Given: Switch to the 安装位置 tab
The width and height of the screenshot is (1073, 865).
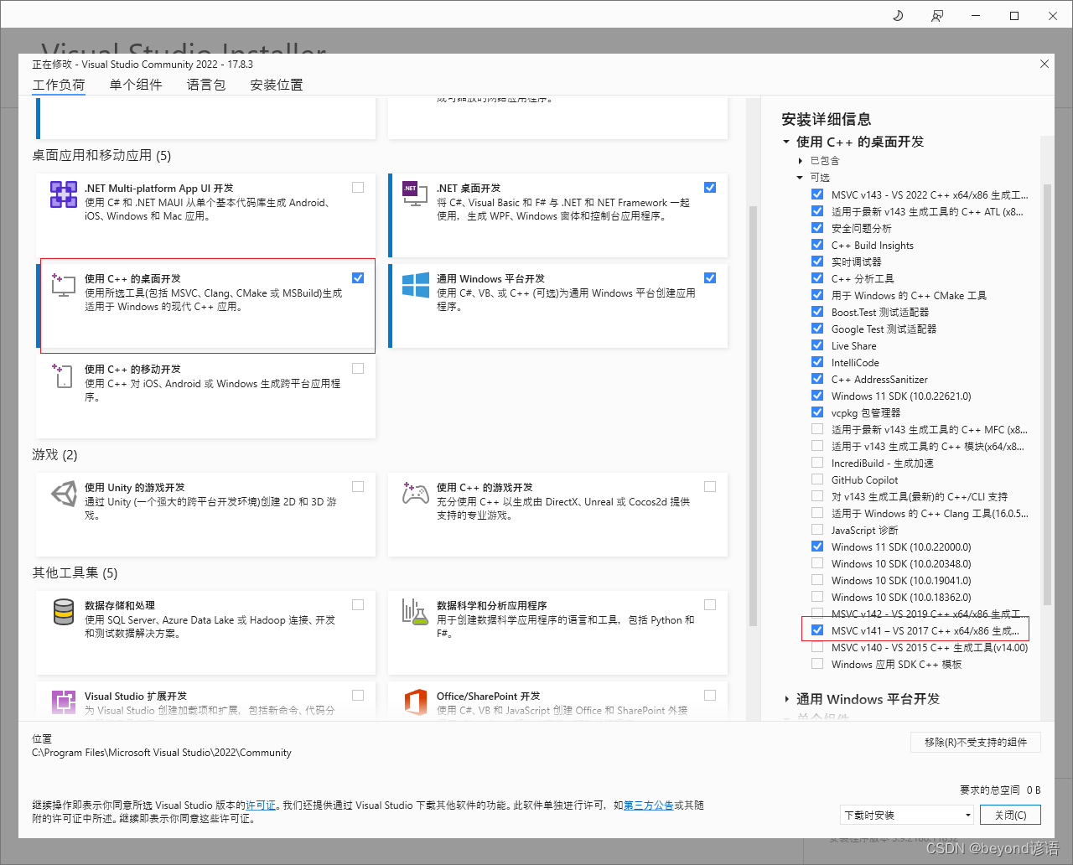Looking at the screenshot, I should tap(277, 85).
